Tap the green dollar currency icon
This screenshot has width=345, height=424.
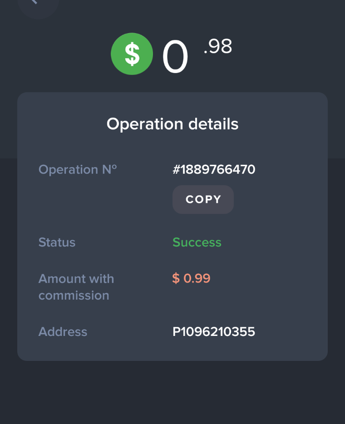coord(132,54)
